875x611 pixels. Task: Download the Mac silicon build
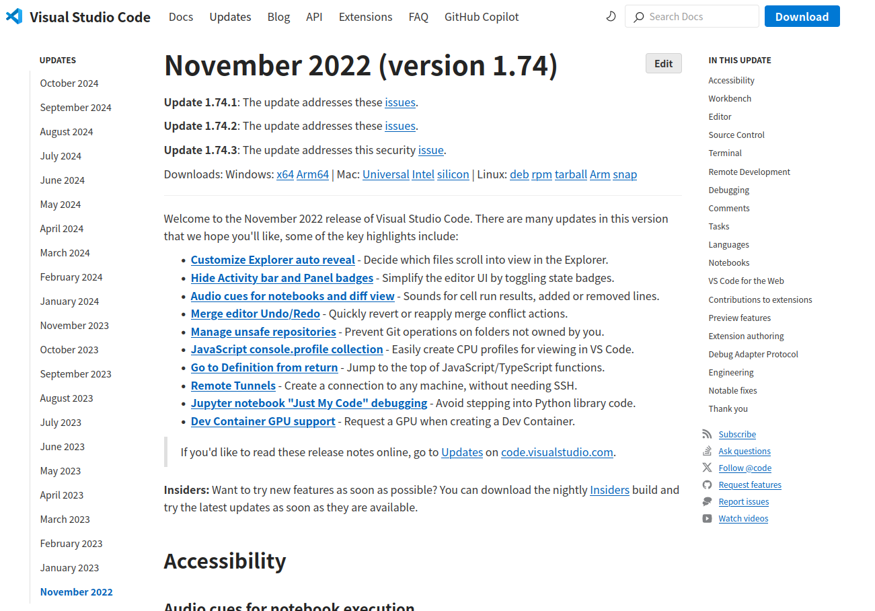453,174
